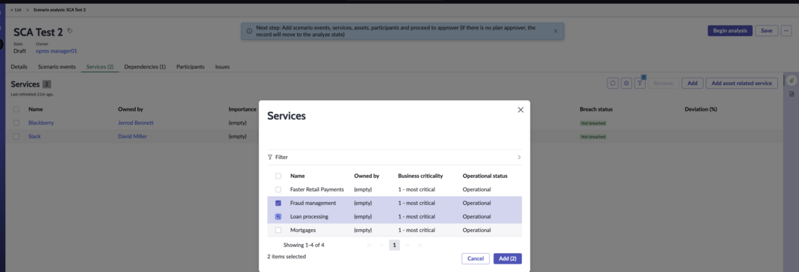Click Not breached badge in Slack row

click(x=594, y=137)
